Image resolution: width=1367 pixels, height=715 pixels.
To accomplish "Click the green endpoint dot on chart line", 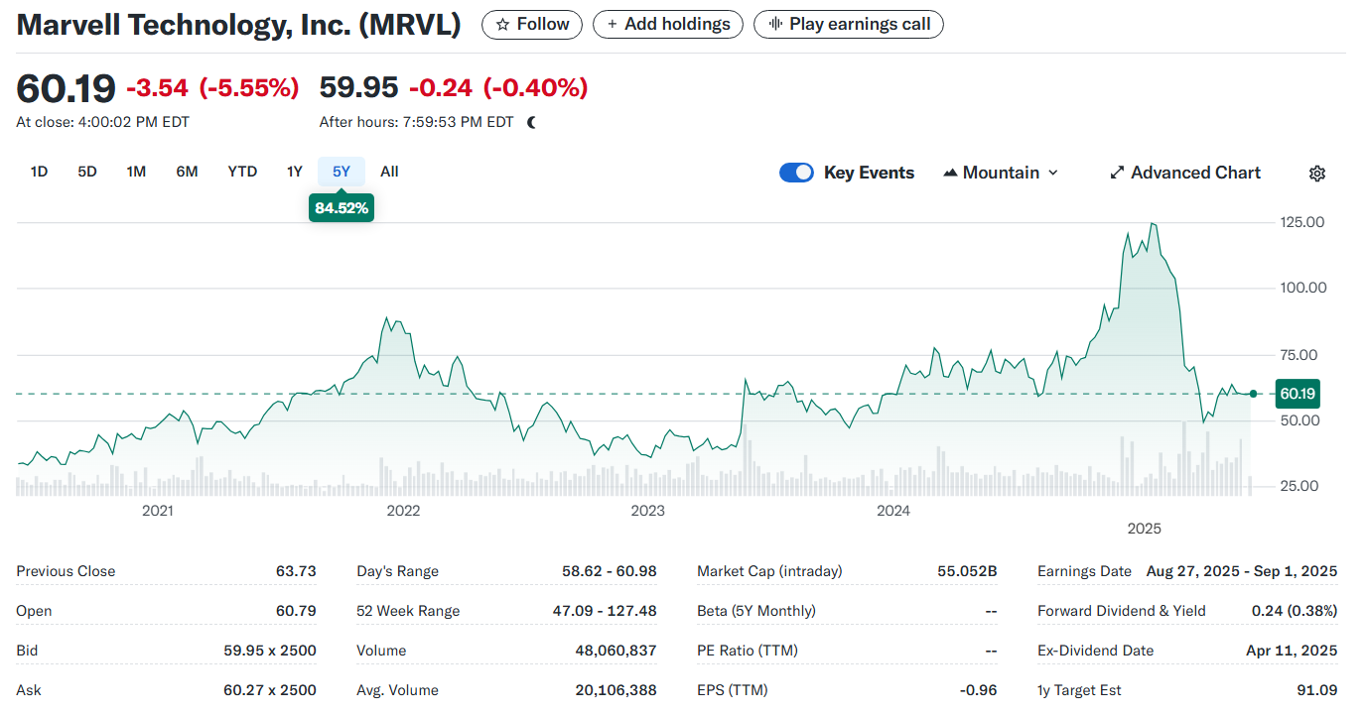I will click(1253, 394).
